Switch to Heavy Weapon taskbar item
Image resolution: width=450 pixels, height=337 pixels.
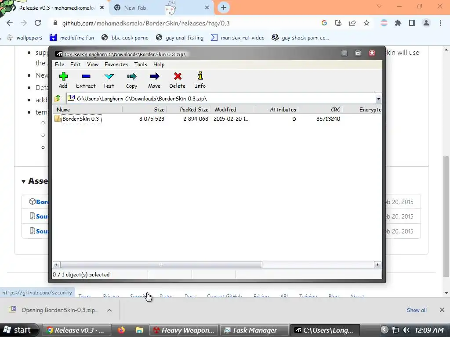coord(184,330)
